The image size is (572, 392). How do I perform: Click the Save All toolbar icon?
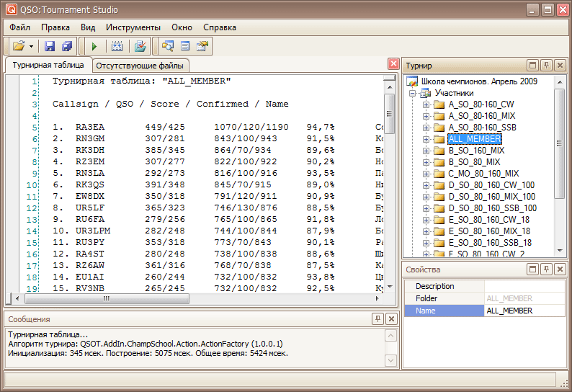pyautogui.click(x=66, y=46)
